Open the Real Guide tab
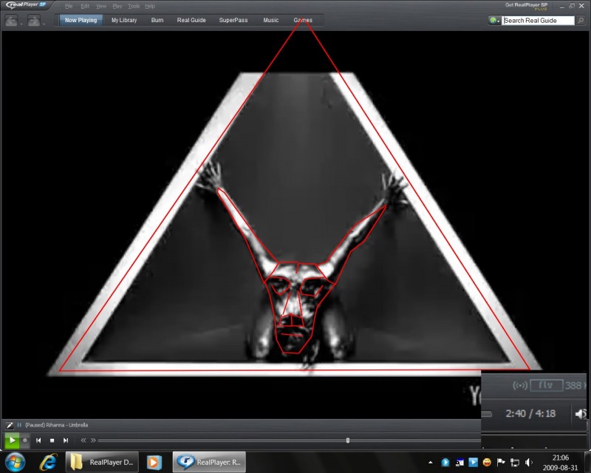Image resolution: width=591 pixels, height=473 pixels. click(x=191, y=21)
